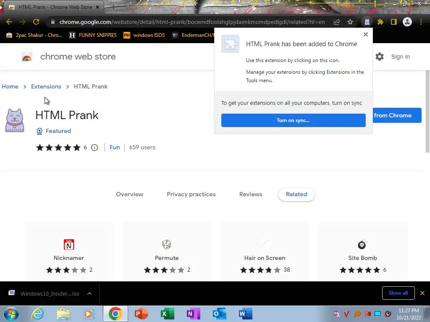
Task: Toggle the Chrome side panel icon
Action: pos(394,22)
